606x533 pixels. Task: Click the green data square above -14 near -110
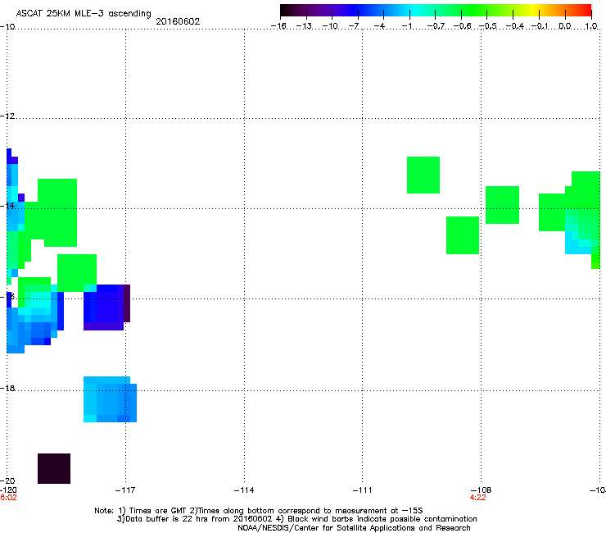point(423,175)
